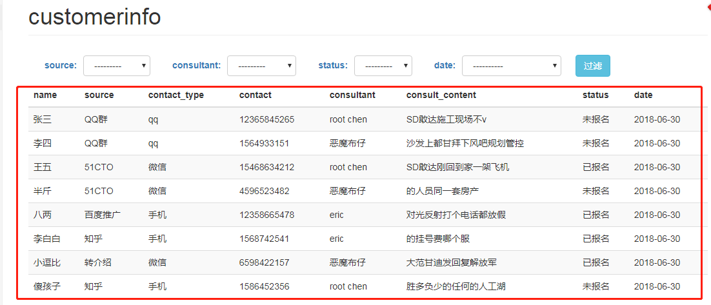Select the name cell 八两
Viewport: 711px width, 305px height.
point(43,215)
